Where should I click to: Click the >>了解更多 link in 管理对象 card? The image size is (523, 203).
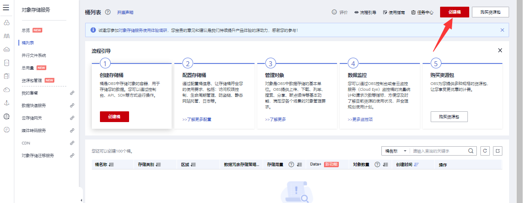276,119
